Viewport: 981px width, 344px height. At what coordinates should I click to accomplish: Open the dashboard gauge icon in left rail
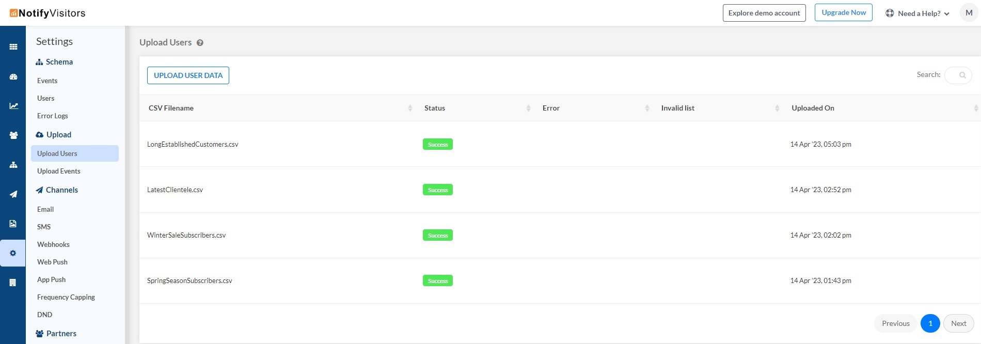click(x=13, y=77)
